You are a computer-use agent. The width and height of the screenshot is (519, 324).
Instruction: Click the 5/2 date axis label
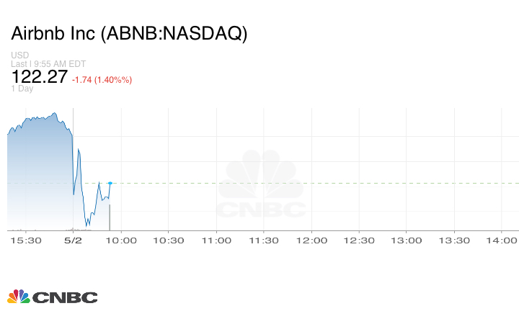73,240
